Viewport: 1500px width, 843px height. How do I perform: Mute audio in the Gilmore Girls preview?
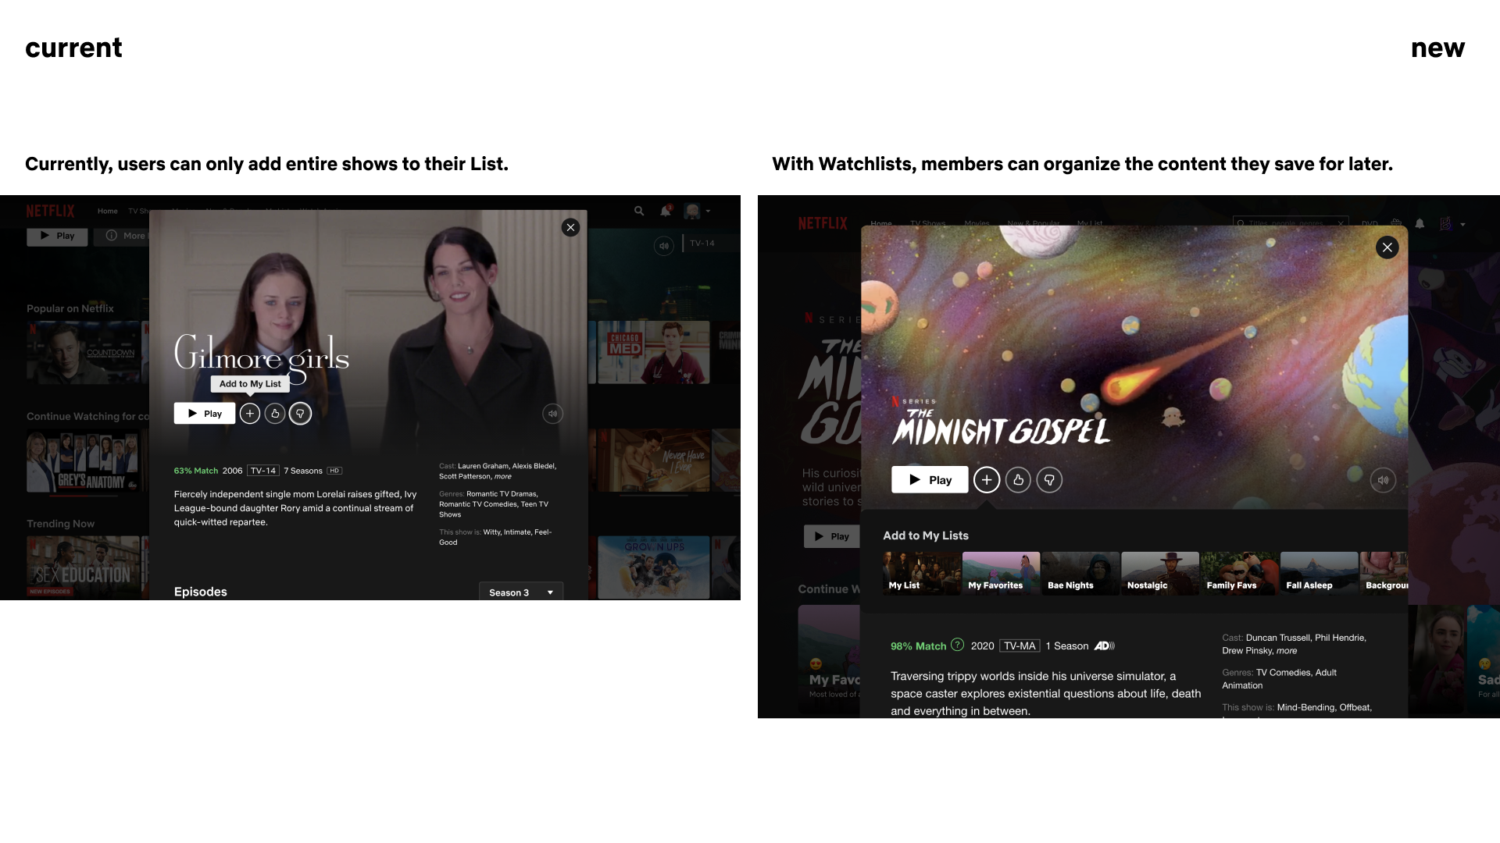(x=552, y=414)
